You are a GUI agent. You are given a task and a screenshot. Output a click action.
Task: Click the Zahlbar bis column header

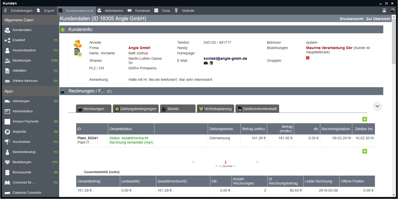[364, 129]
